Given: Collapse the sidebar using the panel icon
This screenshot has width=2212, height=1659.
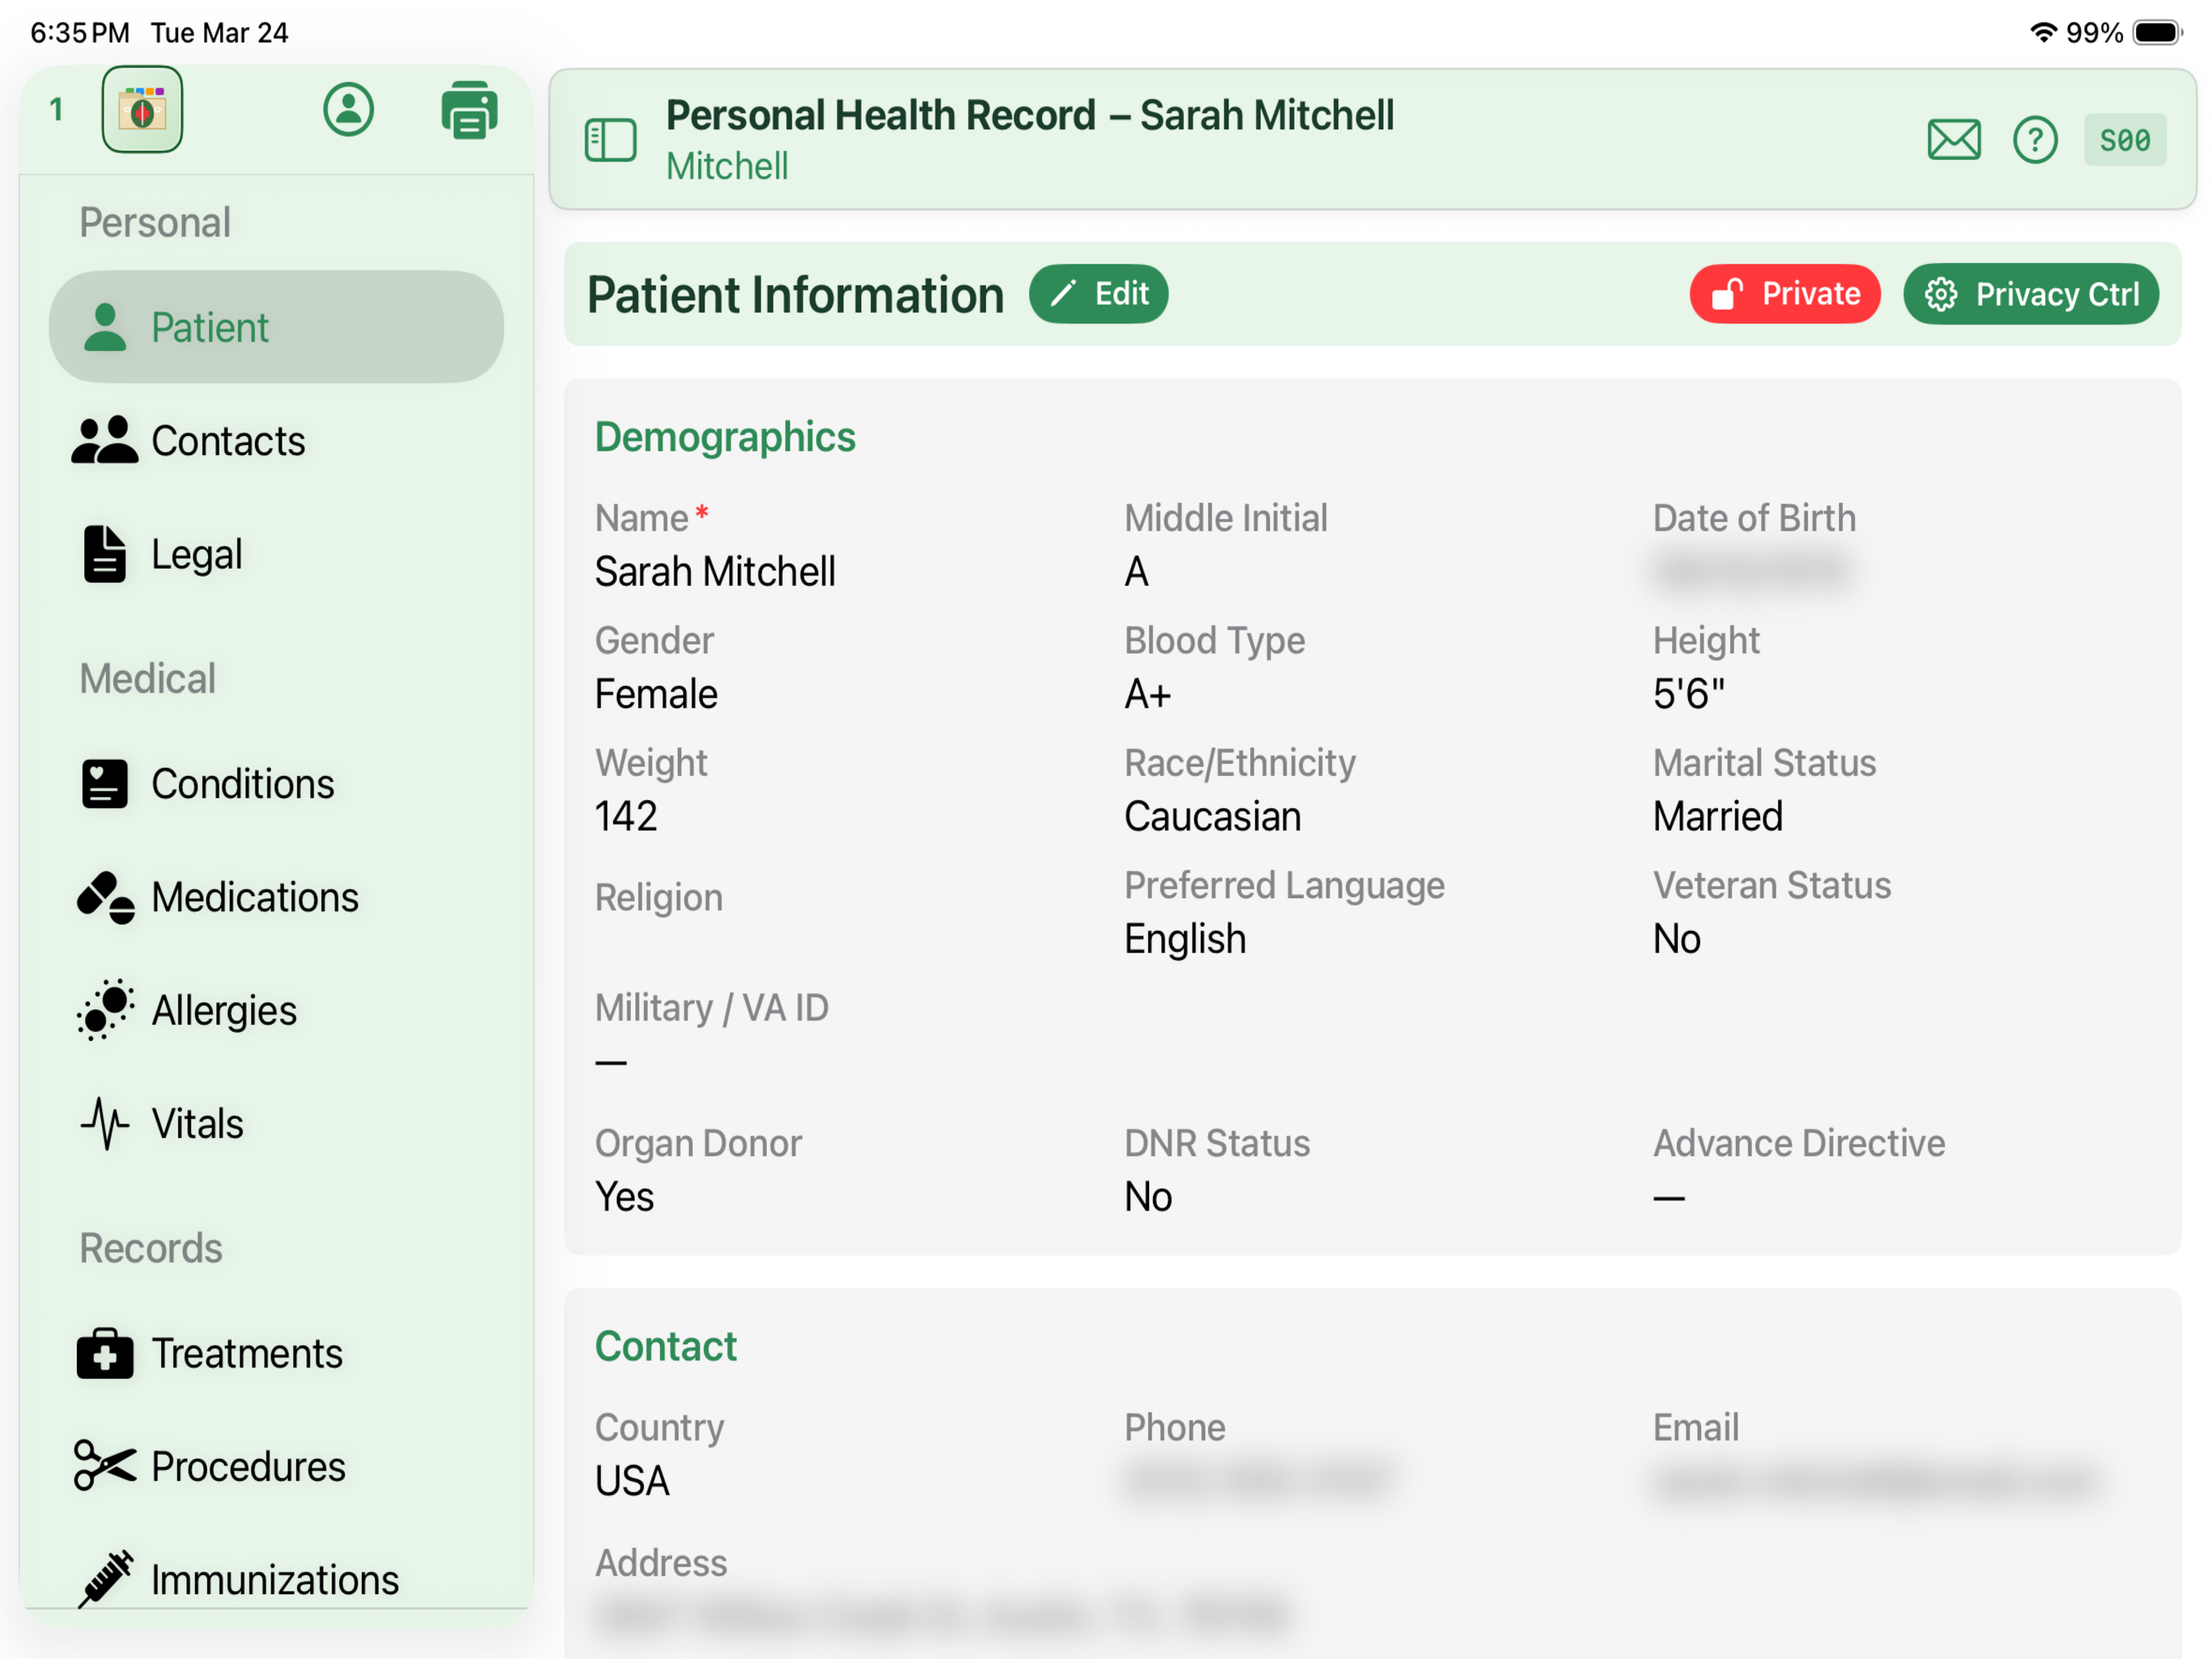Looking at the screenshot, I should [x=611, y=140].
